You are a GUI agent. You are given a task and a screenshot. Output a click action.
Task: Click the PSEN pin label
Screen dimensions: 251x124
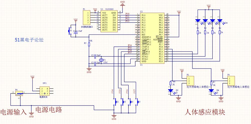click(x=160, y=42)
